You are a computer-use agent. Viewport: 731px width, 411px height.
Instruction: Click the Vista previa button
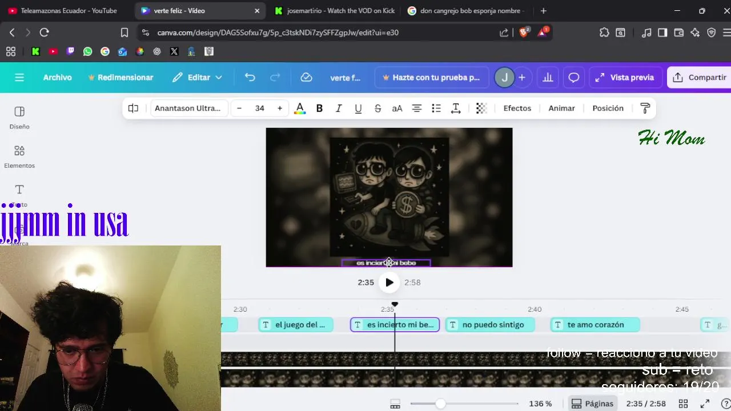click(625, 78)
